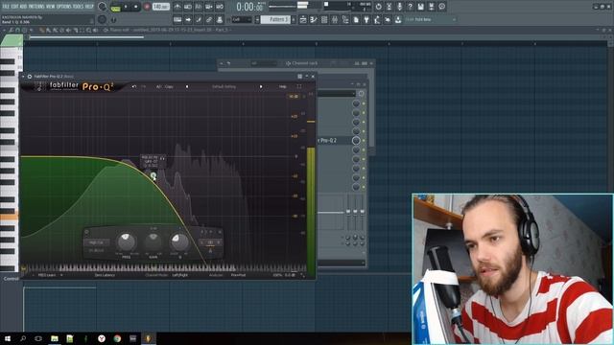The image size is (614, 345).
Task: Open the browser view icon
Action: point(345,19)
